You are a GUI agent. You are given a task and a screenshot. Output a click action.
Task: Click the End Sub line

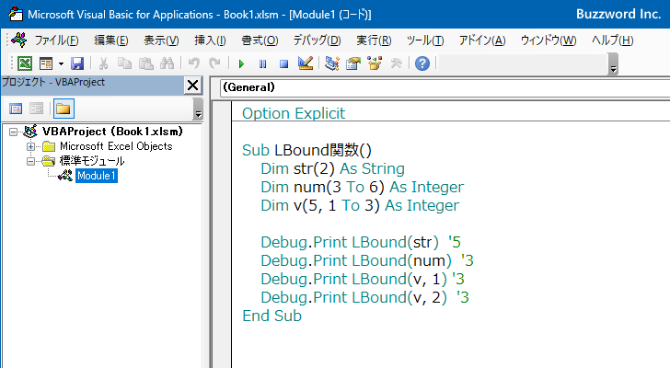[x=271, y=316]
